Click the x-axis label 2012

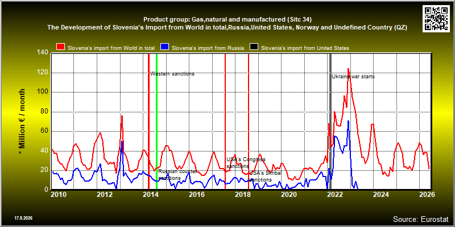pos(105,195)
